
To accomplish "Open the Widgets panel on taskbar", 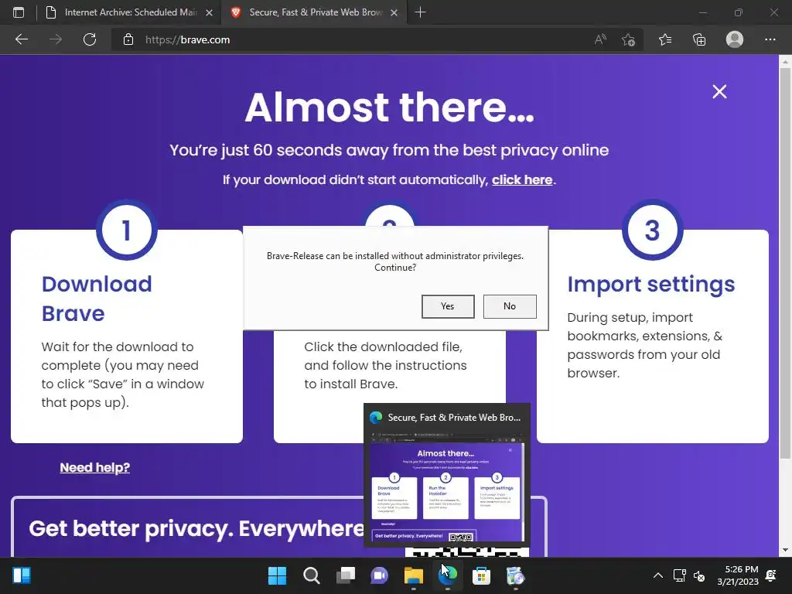I will click(x=22, y=575).
